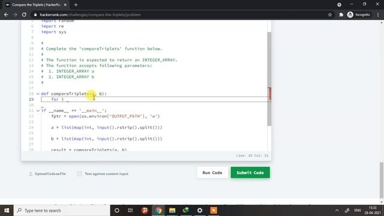This screenshot has width=384, height=216.
Task: Click the 'a = list(map(int...' line
Action: (107, 127)
